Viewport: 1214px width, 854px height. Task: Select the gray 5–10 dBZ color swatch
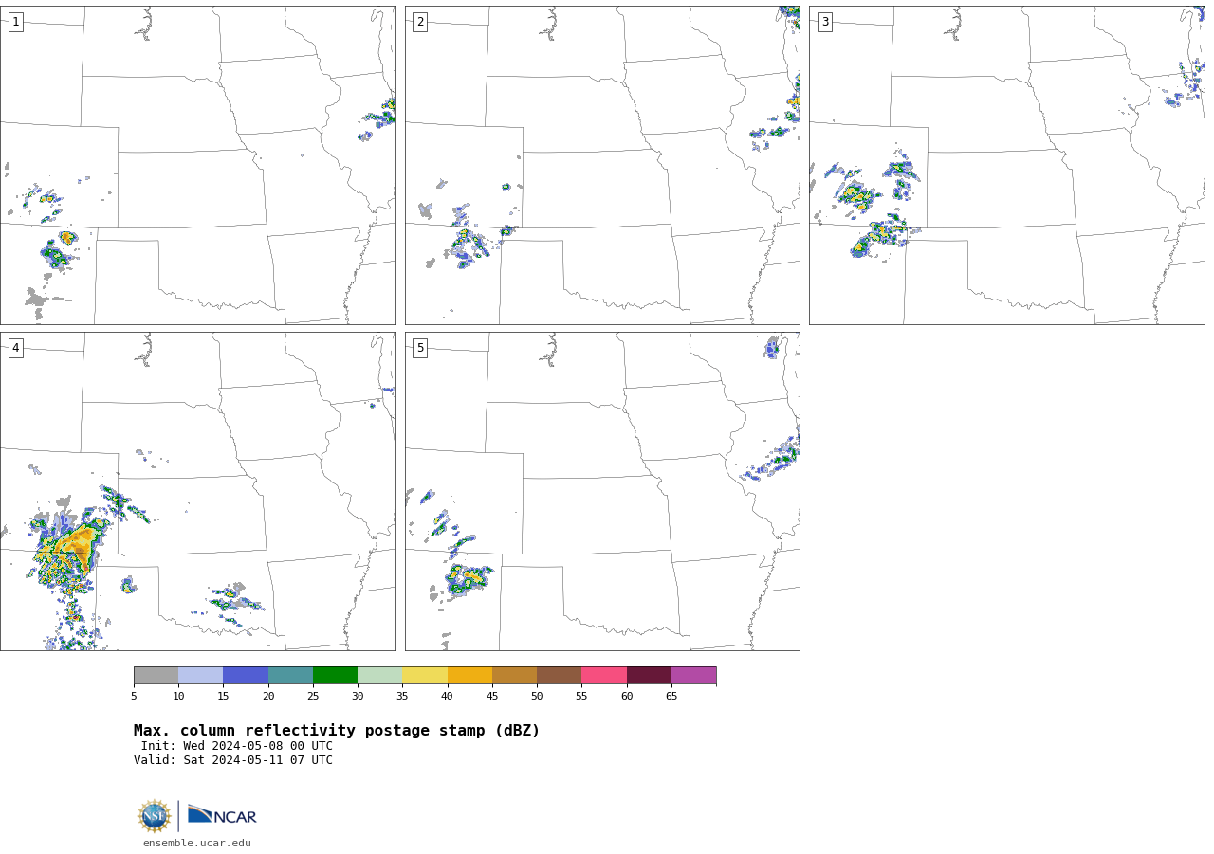click(156, 675)
